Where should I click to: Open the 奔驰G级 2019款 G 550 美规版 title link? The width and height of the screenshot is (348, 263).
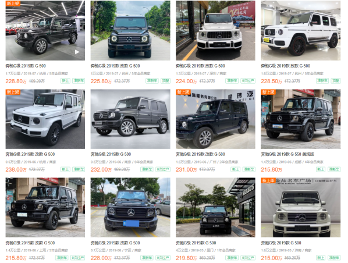pyautogui.click(x=287, y=154)
